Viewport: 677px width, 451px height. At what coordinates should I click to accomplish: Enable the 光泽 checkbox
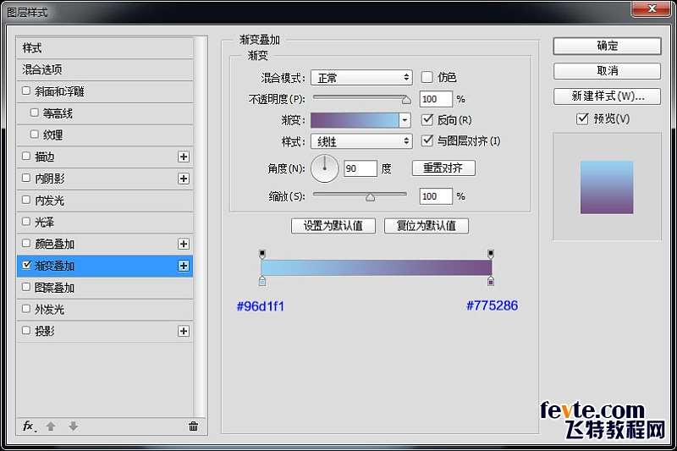click(x=26, y=222)
